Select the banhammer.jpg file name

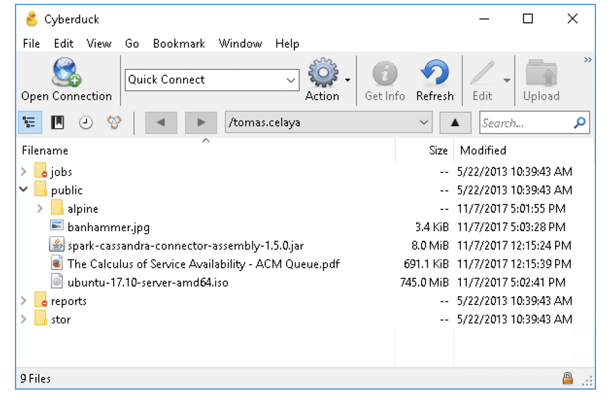(x=108, y=227)
